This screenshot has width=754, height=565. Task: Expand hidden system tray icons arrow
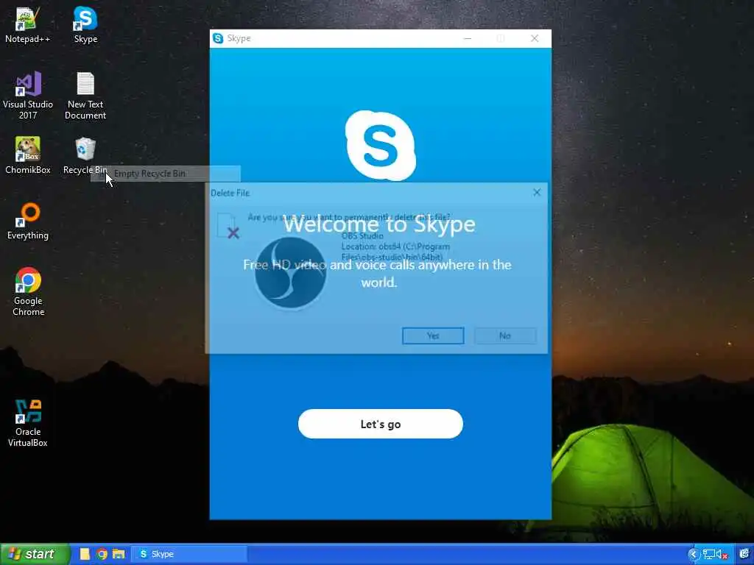[x=693, y=555]
